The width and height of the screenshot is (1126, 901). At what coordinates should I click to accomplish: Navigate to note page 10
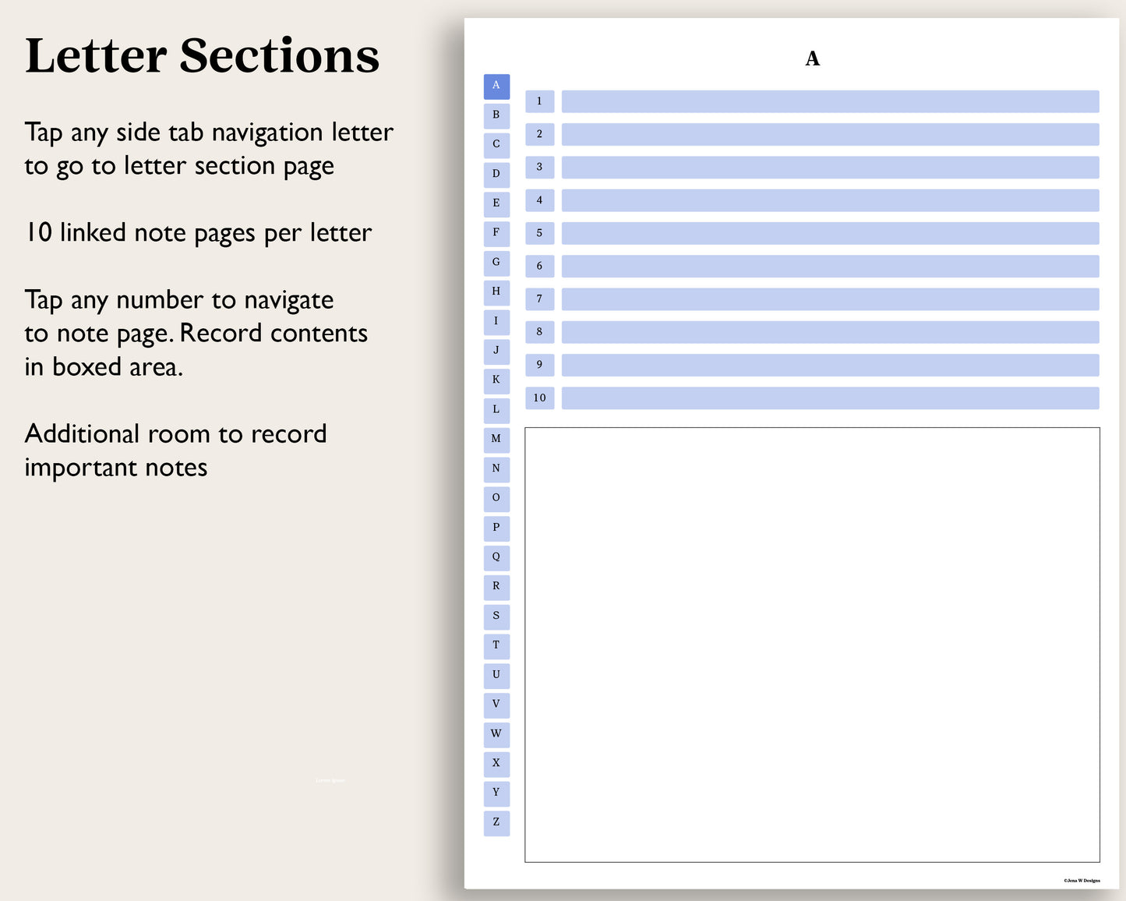pos(539,397)
